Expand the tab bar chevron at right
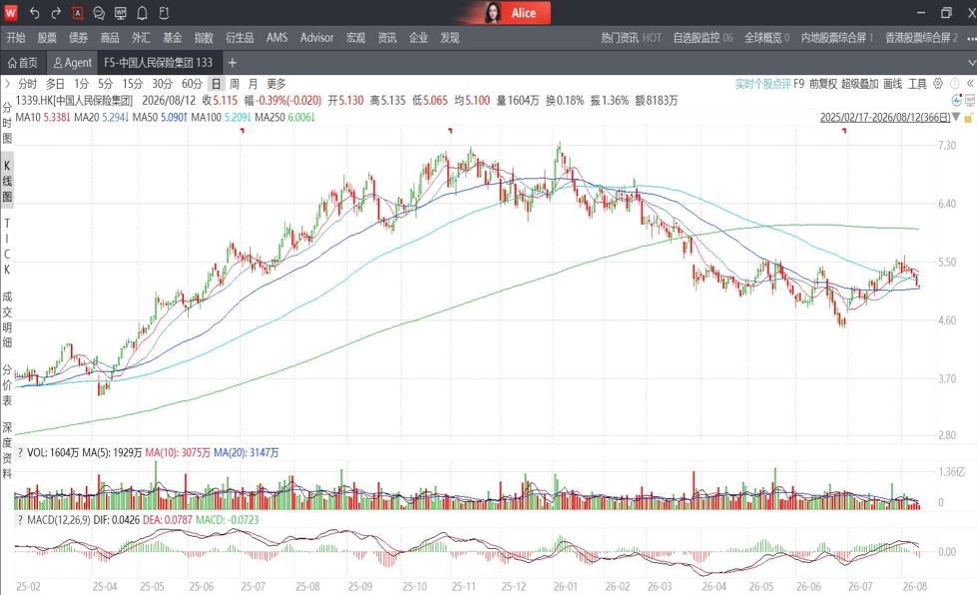 pyautogui.click(x=971, y=63)
